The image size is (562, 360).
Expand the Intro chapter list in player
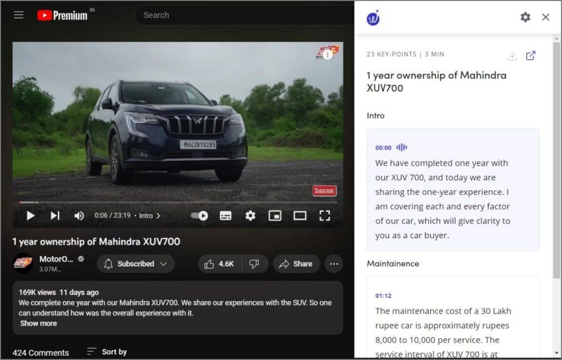[x=149, y=216]
